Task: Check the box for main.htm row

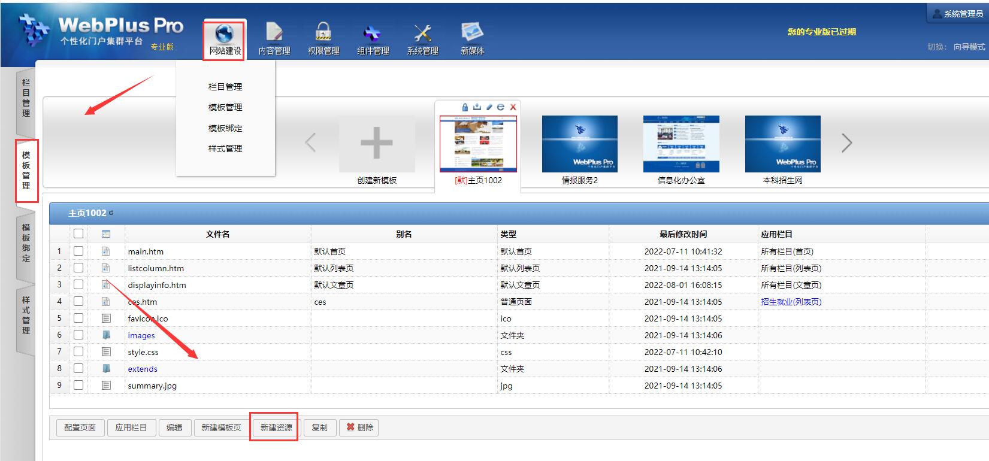Action: click(78, 251)
